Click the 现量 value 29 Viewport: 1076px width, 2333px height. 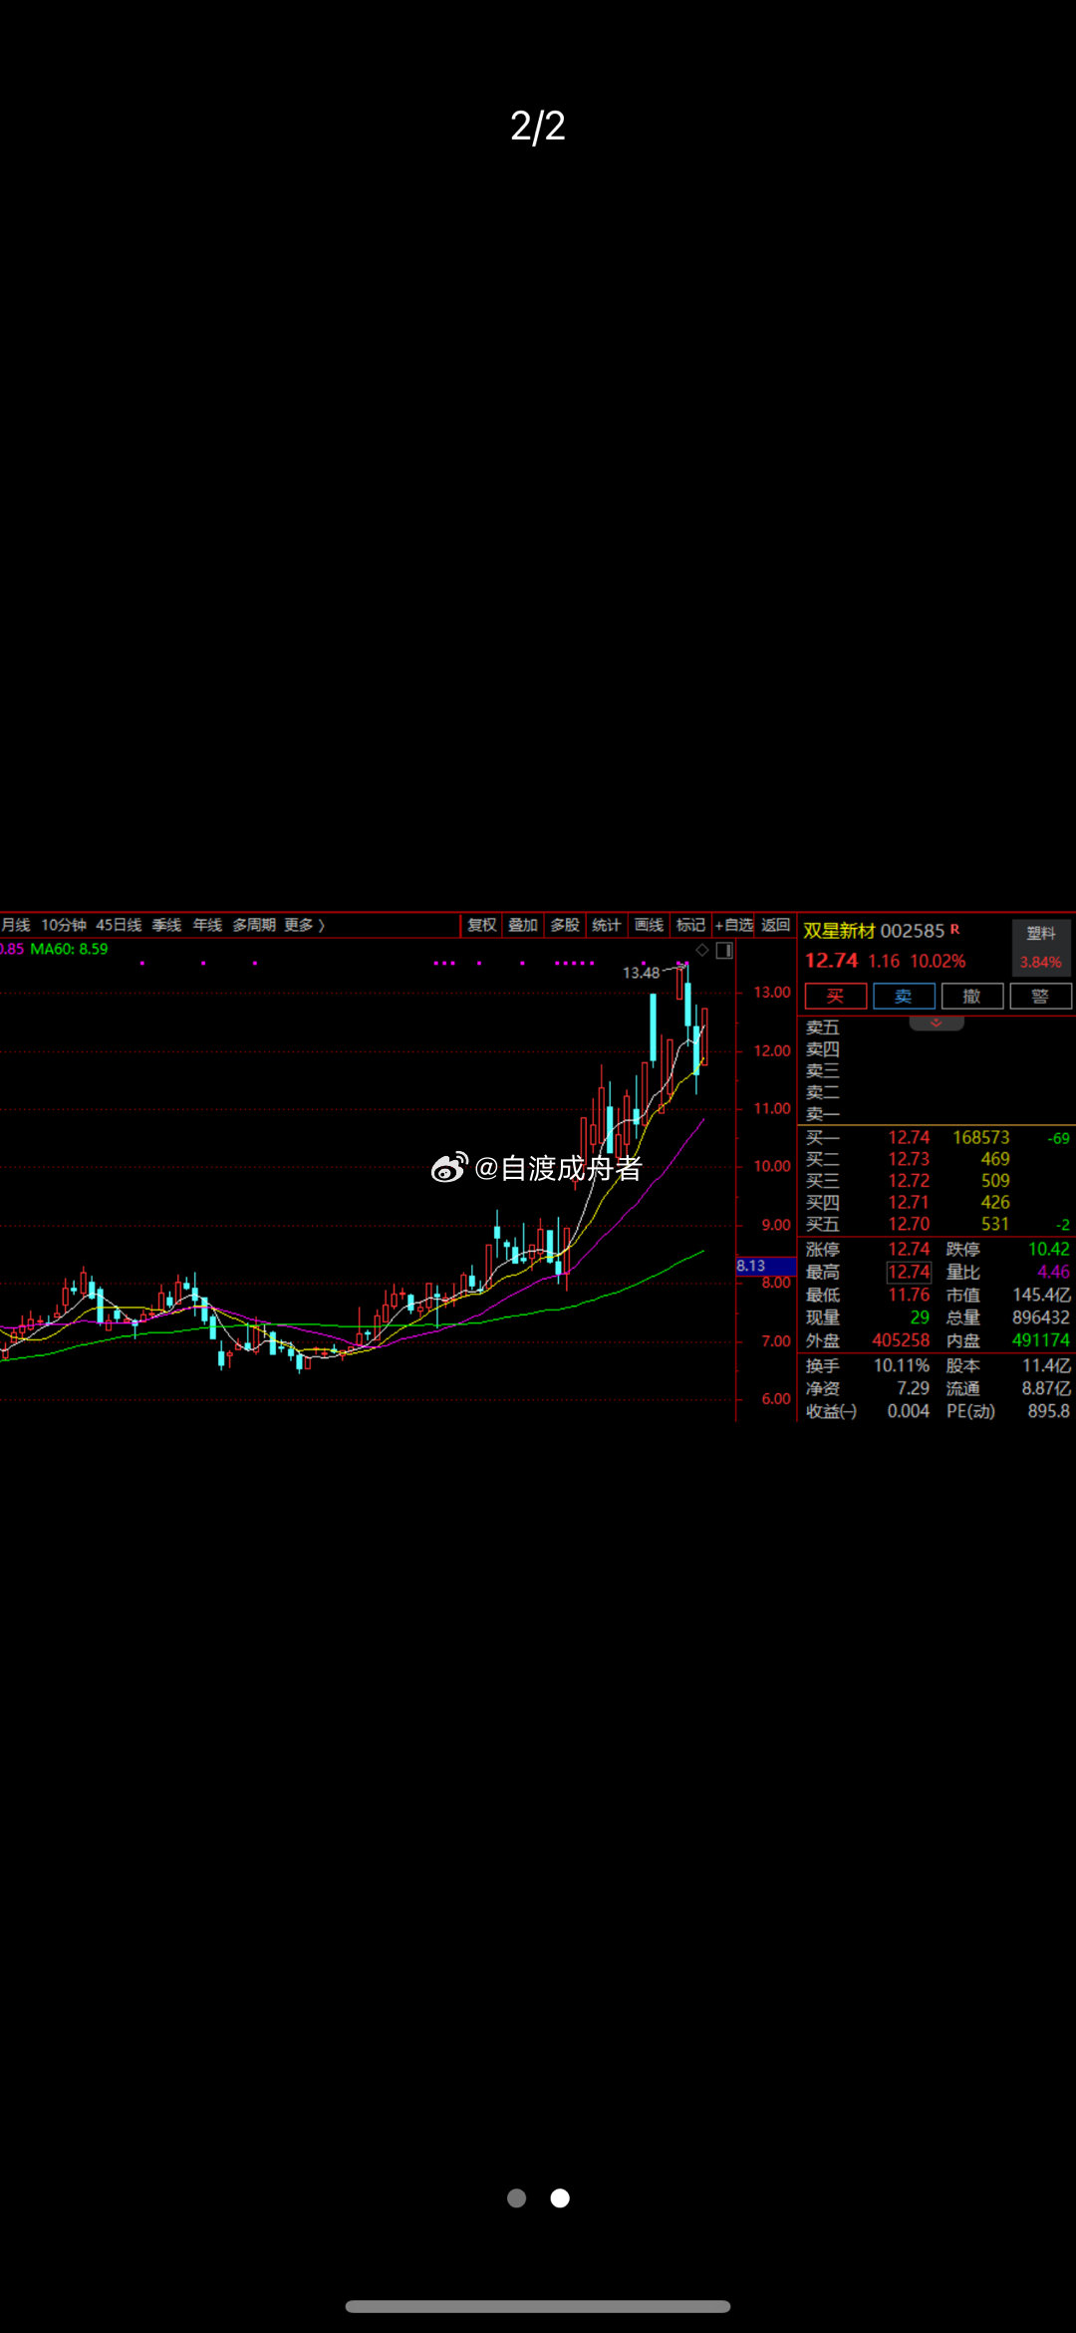(920, 1317)
